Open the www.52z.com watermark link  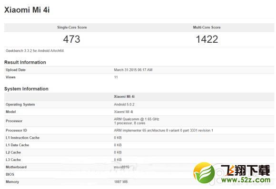point(246,180)
